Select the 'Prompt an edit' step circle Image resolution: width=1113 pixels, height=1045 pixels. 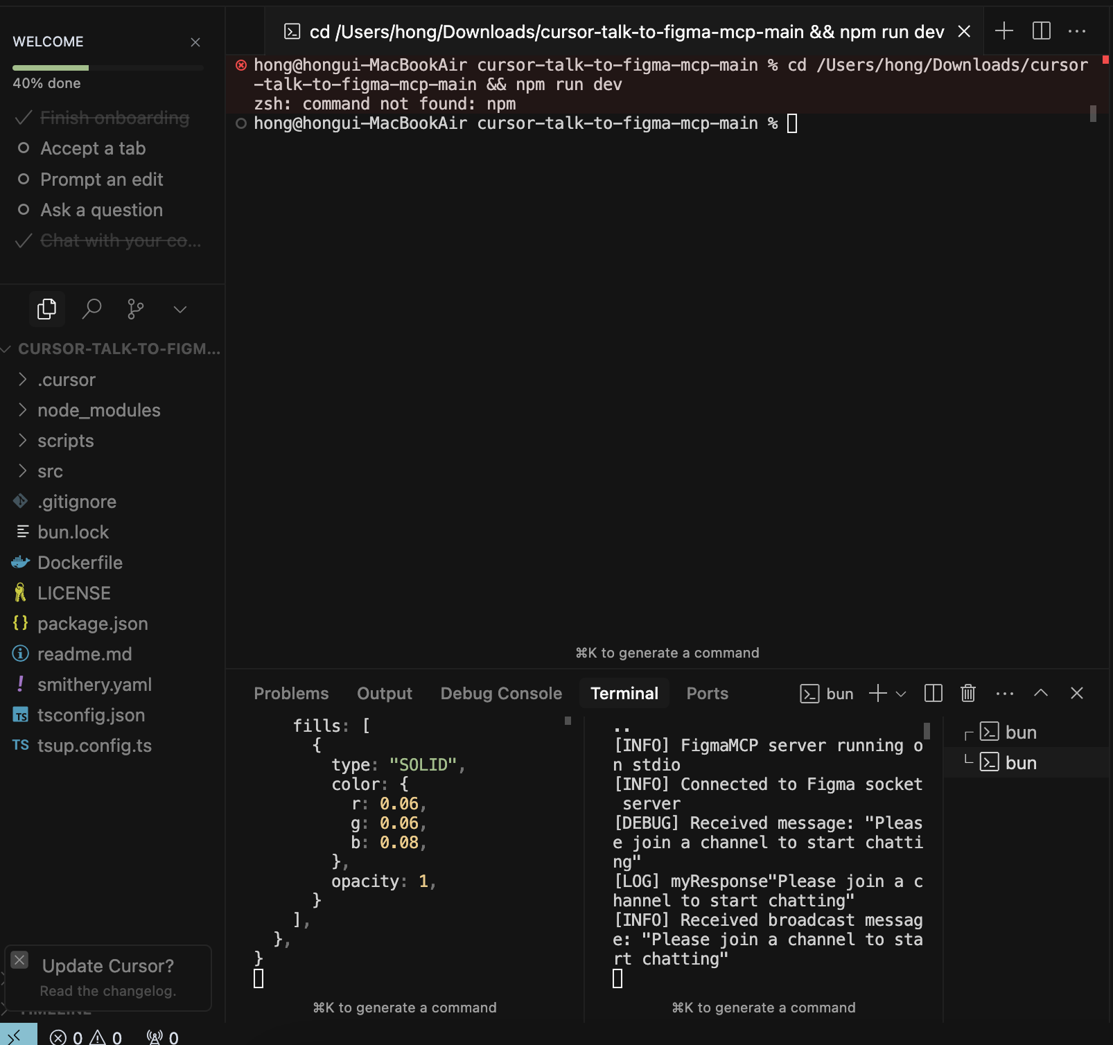(x=24, y=179)
